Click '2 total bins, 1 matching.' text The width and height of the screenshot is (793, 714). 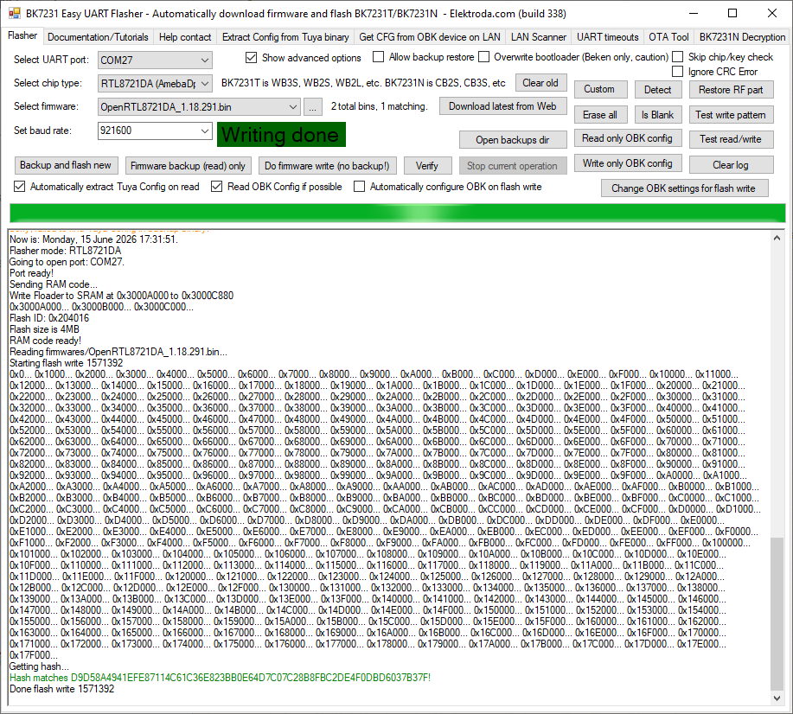380,106
